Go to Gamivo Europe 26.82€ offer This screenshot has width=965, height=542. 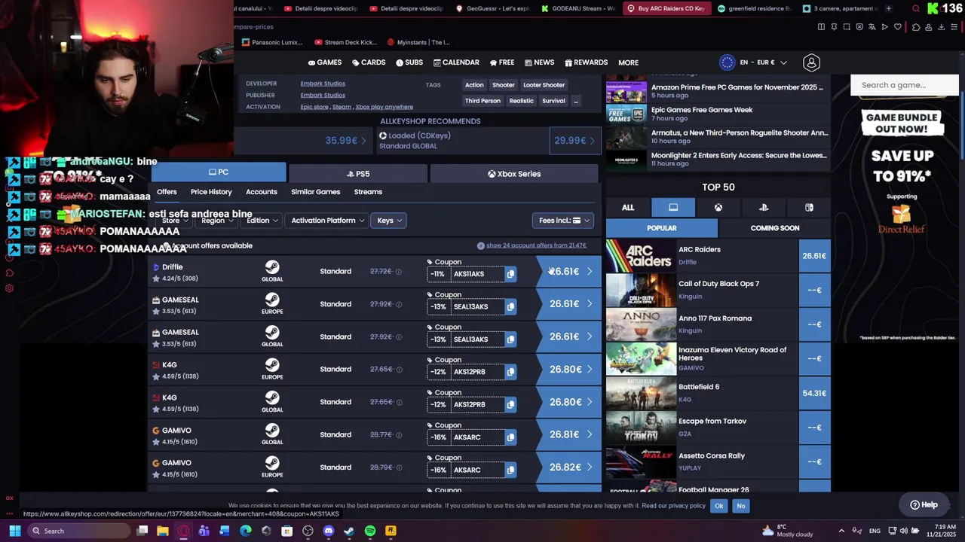coord(569,467)
